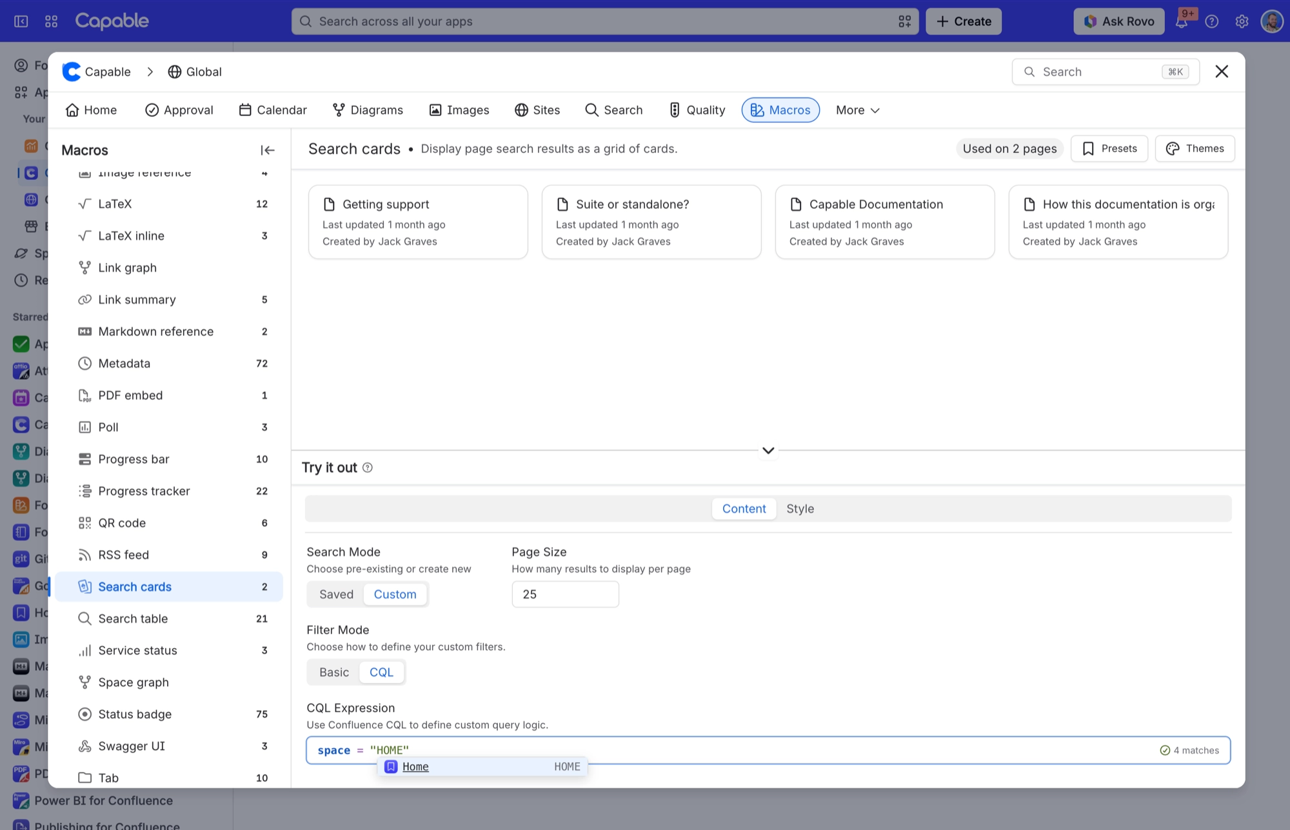Select the RSS feed macro

coord(169,555)
